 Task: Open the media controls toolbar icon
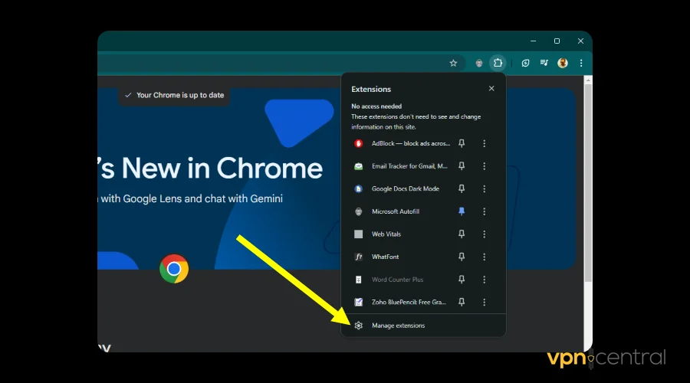click(544, 63)
